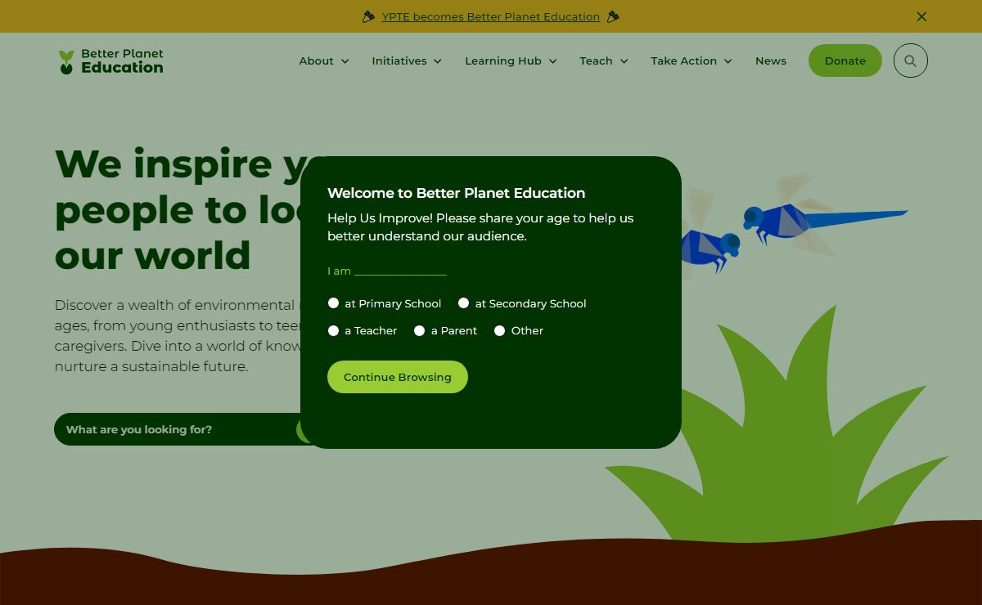Expand the Learning Hub dropdown chevron
Screen dimensions: 982x605
(552, 61)
